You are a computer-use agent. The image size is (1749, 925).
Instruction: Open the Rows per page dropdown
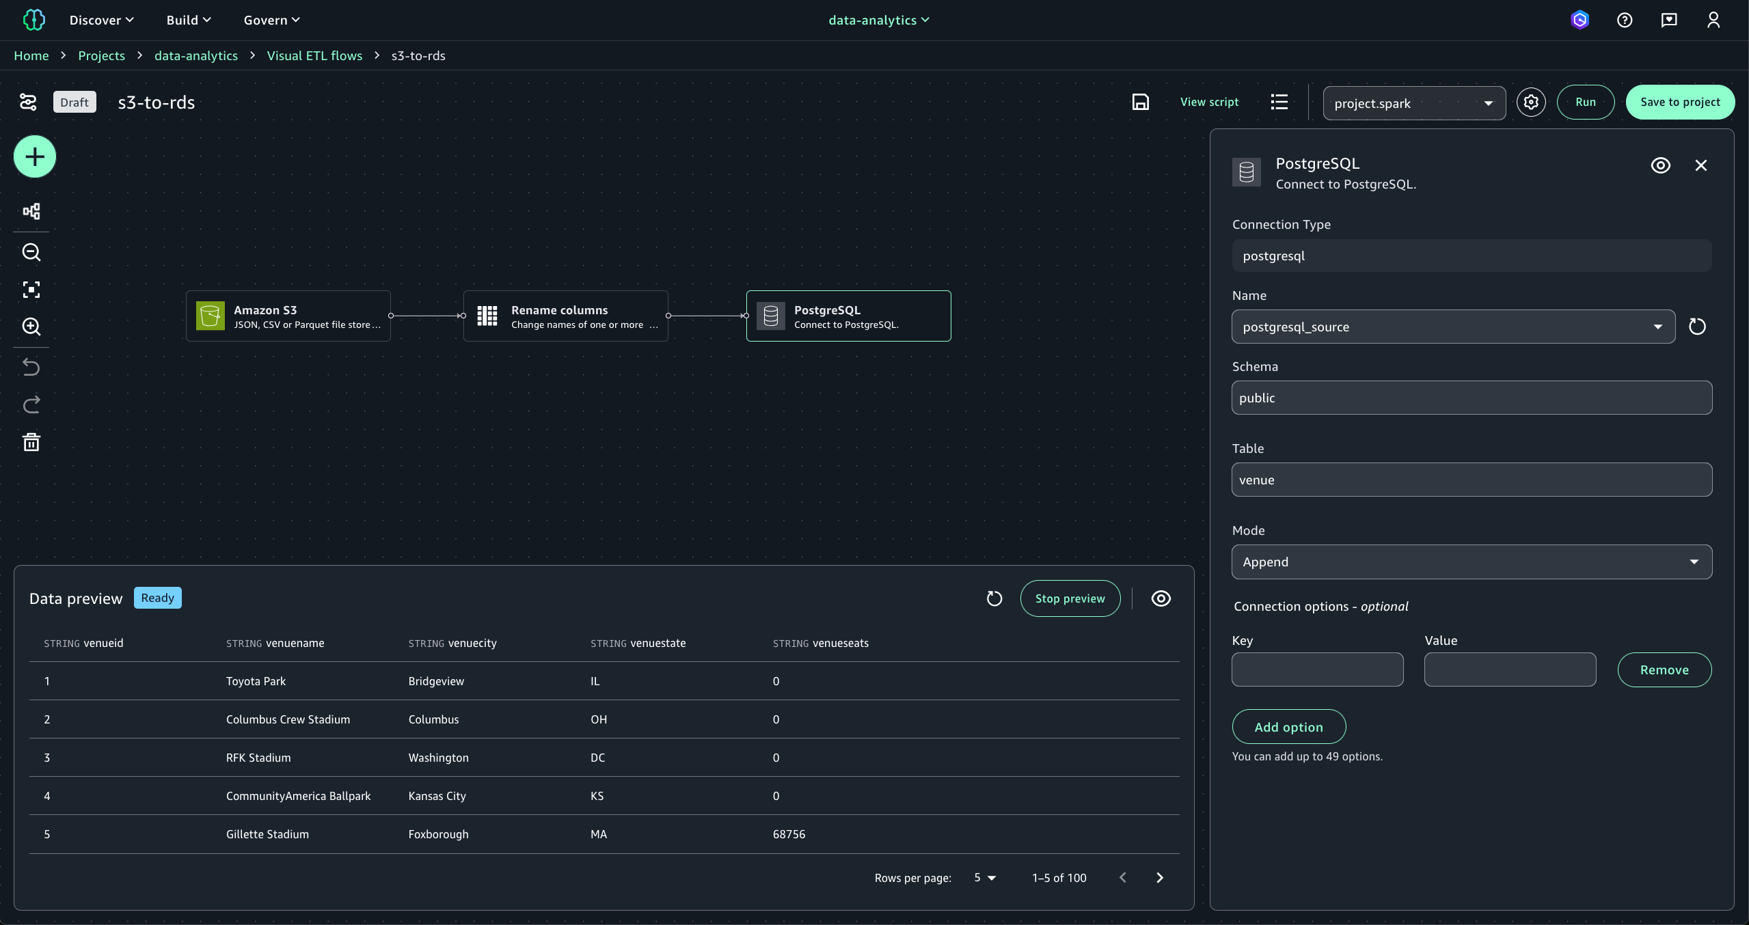pyautogui.click(x=985, y=878)
